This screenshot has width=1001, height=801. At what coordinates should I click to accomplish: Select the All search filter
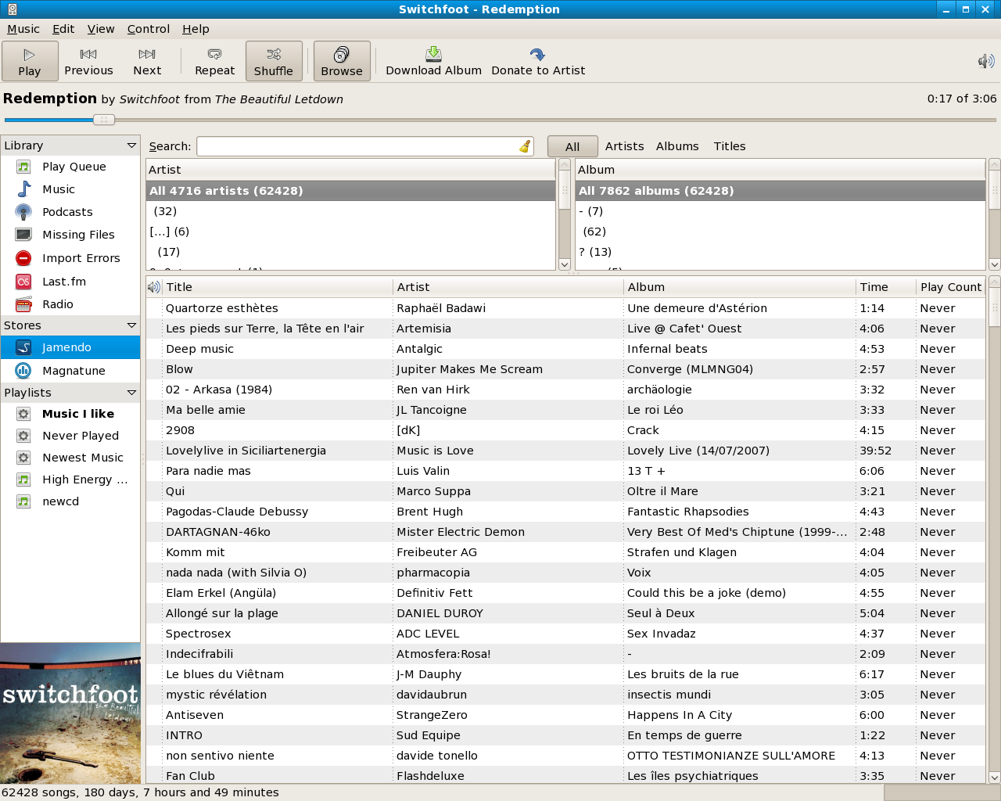(x=572, y=146)
